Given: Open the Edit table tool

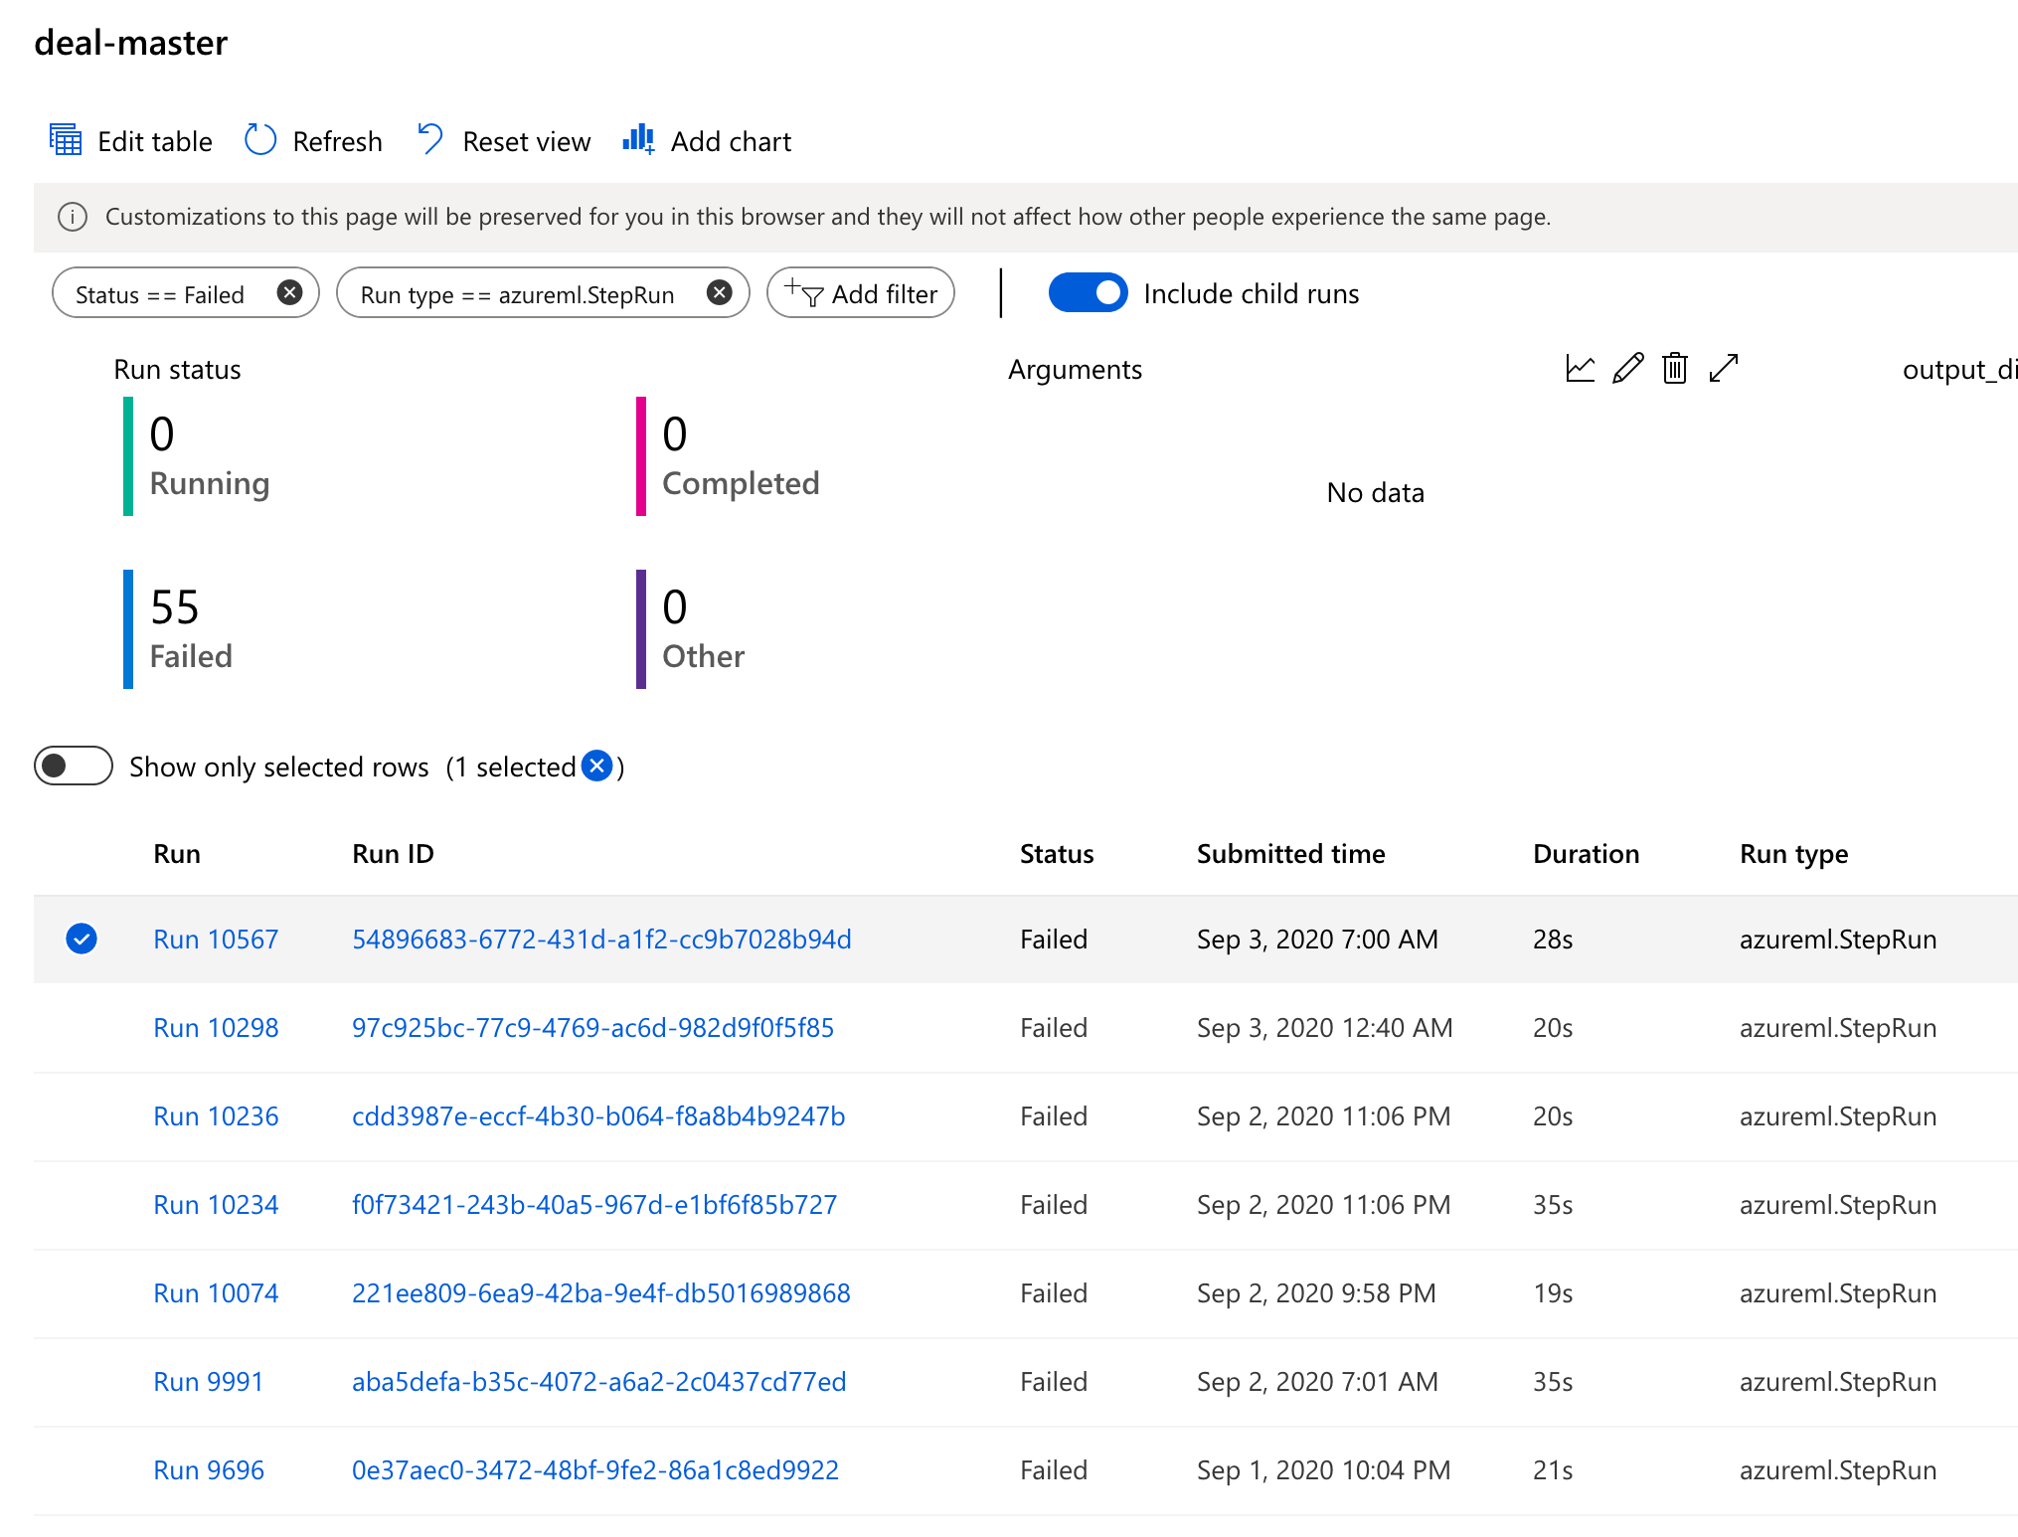Looking at the screenshot, I should click(129, 140).
